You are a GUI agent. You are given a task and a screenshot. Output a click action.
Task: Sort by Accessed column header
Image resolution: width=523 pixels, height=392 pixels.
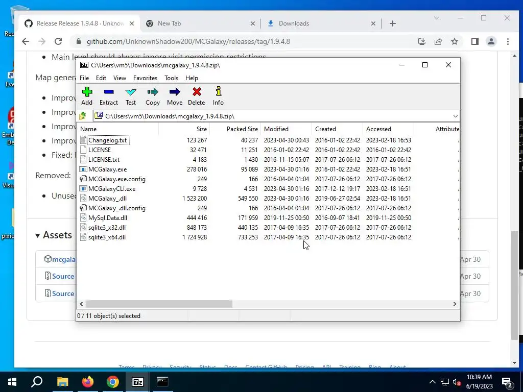pyautogui.click(x=389, y=129)
